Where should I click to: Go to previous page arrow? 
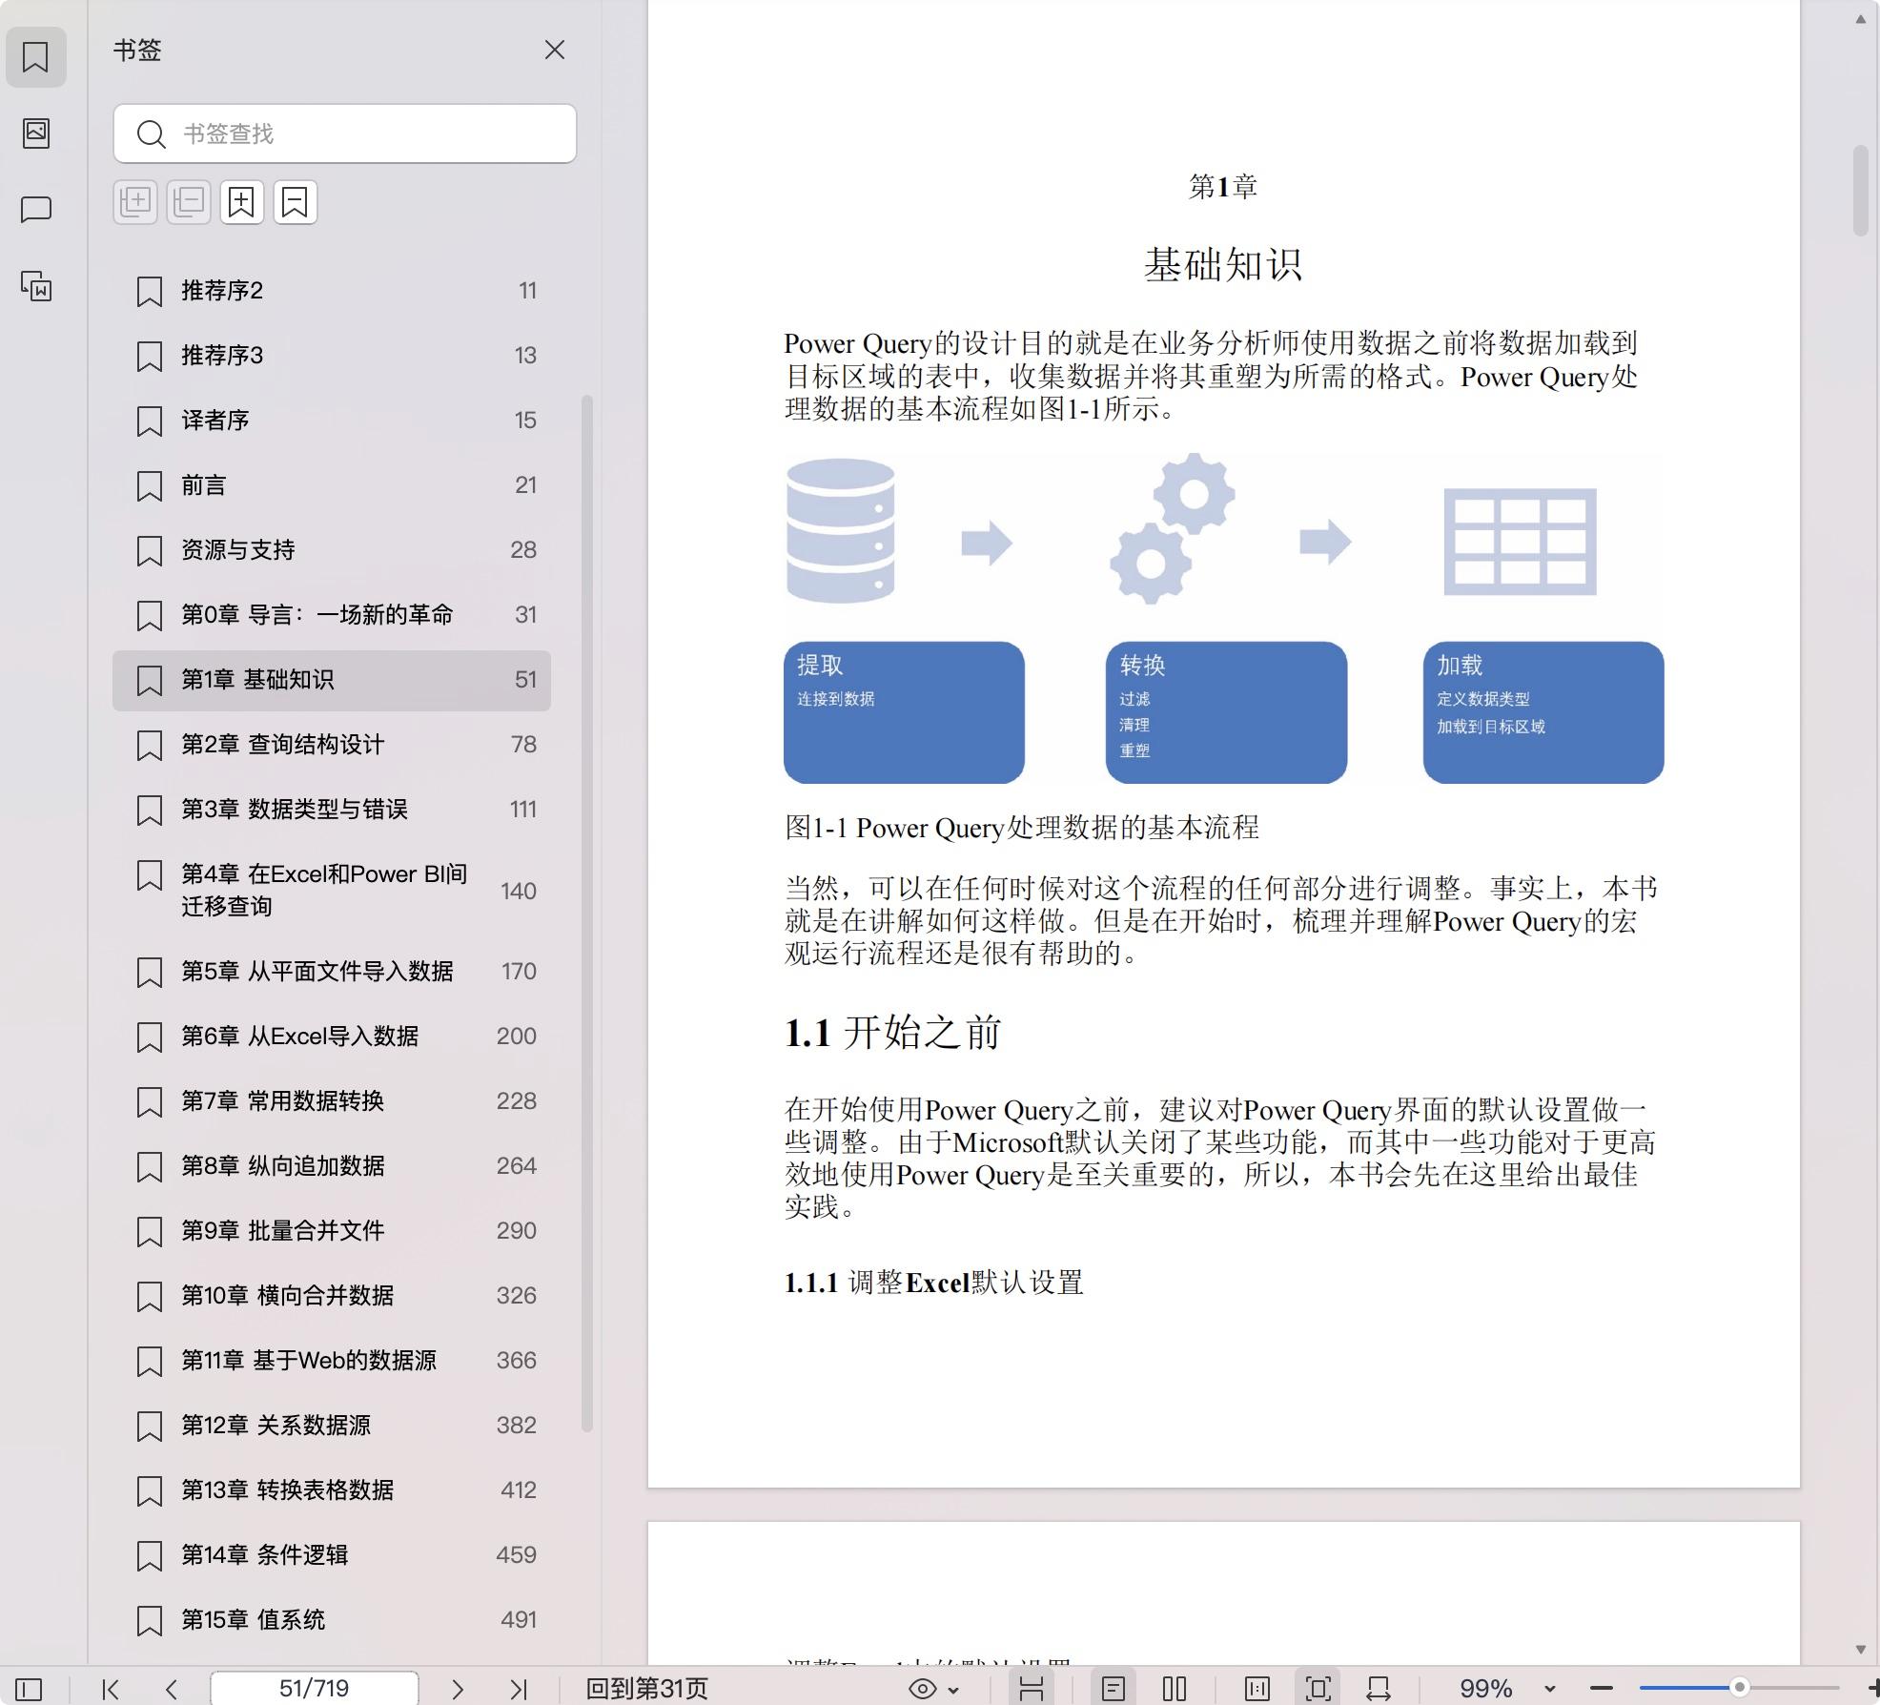[x=172, y=1689]
